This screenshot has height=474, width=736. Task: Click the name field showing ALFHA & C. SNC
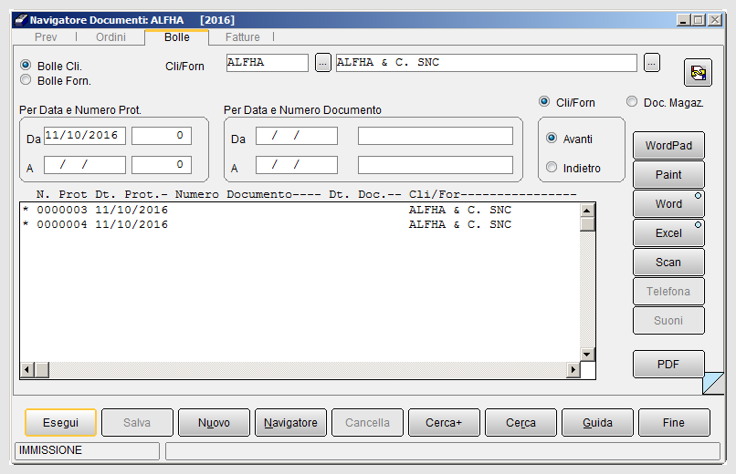coord(487,63)
